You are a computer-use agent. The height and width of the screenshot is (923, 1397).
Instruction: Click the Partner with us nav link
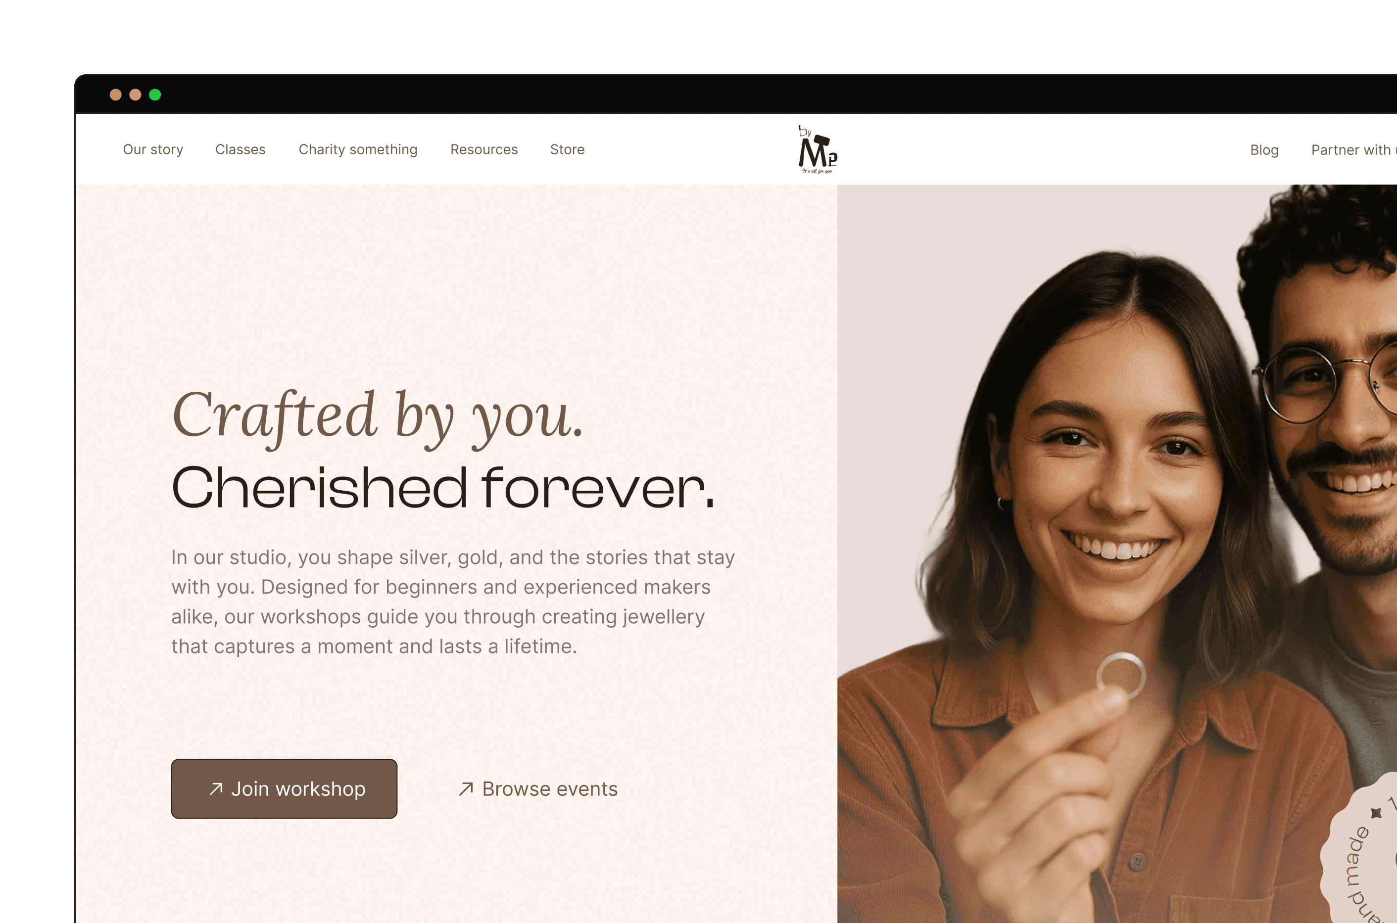tap(1354, 150)
